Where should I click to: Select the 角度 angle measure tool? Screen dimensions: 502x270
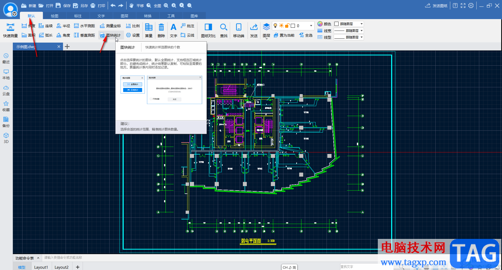pyautogui.click(x=63, y=35)
